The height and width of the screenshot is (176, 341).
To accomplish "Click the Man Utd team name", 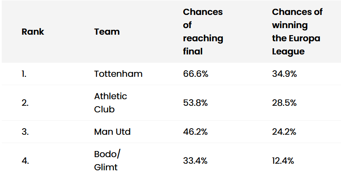I will pos(112,132).
